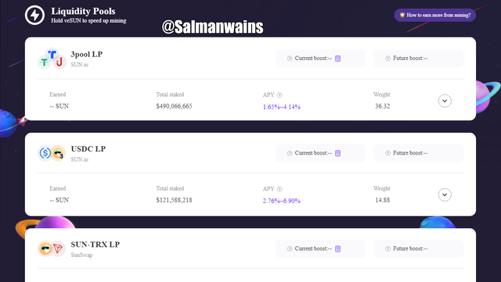The image size is (501, 282).
Task: Click the SUN-TRX LP pool title
Action: pos(96,245)
